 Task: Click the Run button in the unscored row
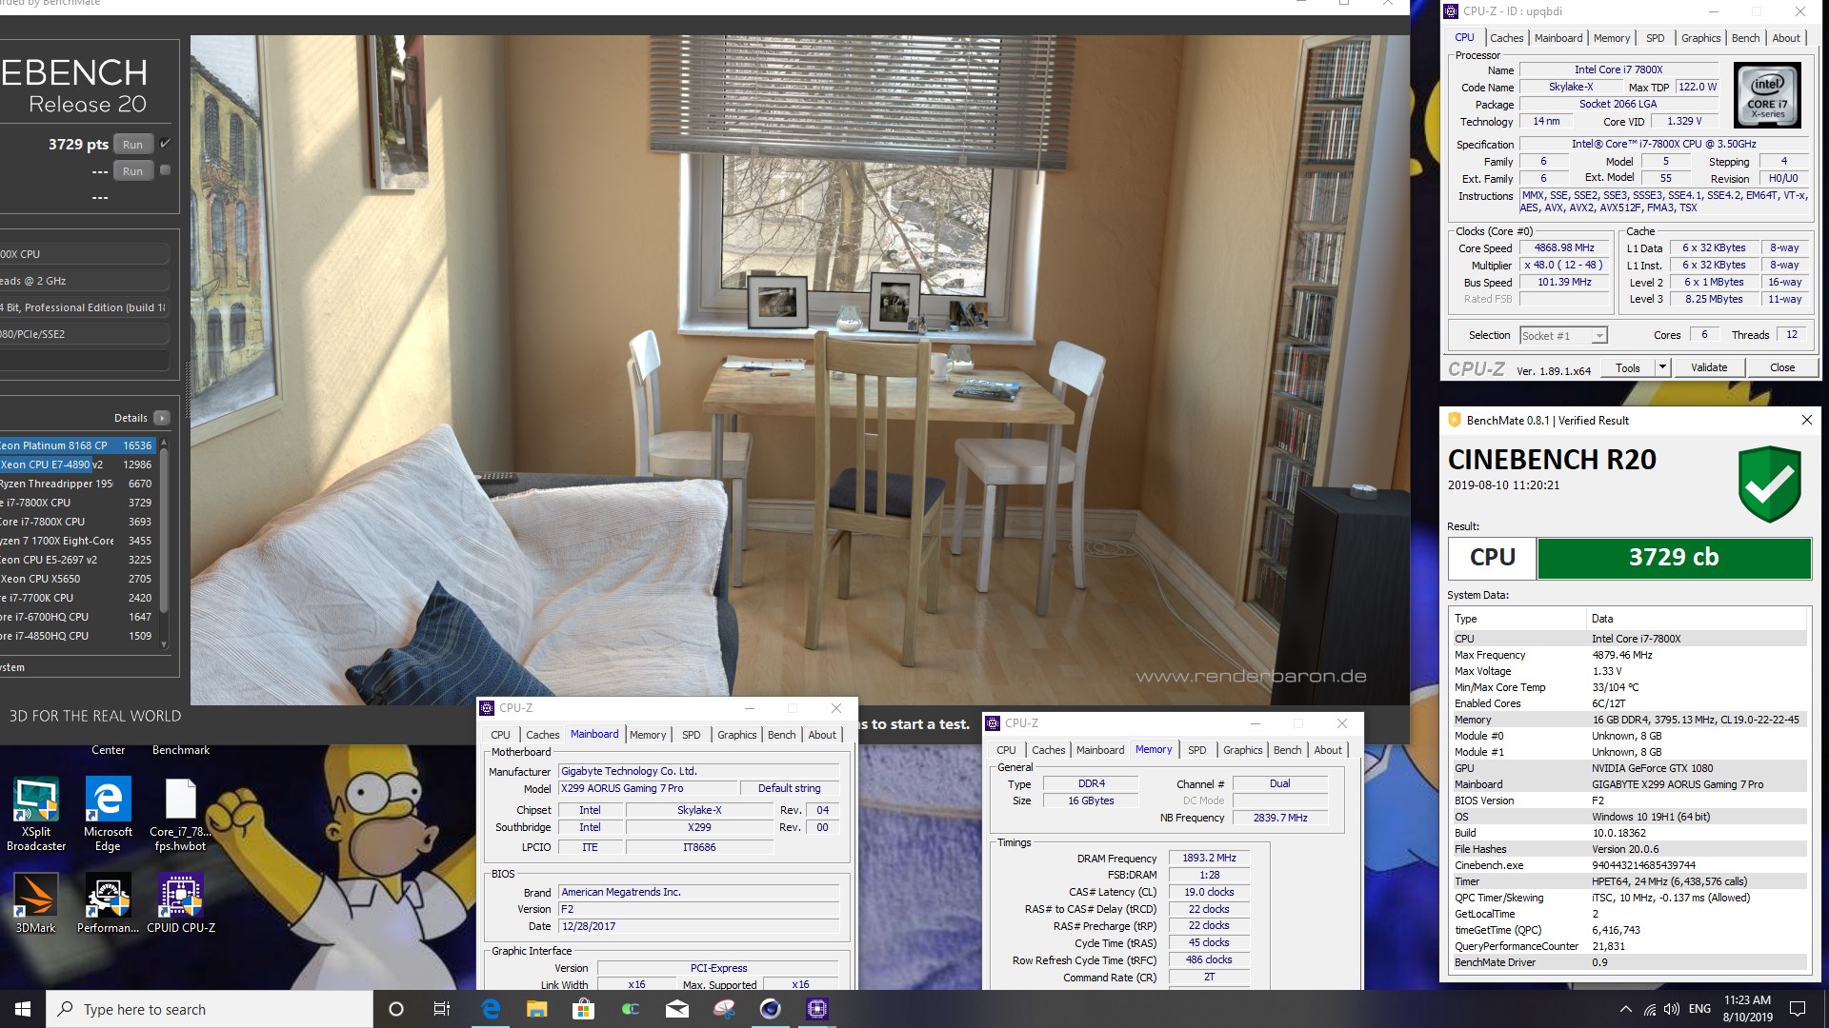(133, 171)
